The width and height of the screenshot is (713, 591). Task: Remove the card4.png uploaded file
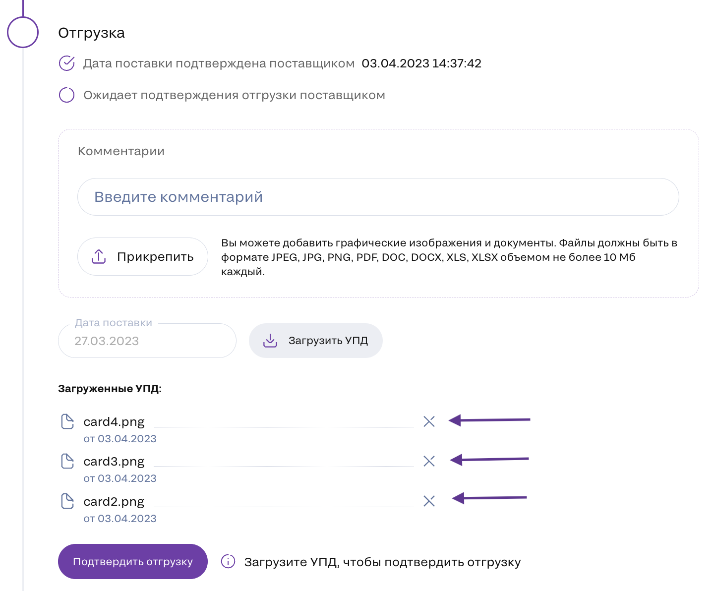pos(429,421)
